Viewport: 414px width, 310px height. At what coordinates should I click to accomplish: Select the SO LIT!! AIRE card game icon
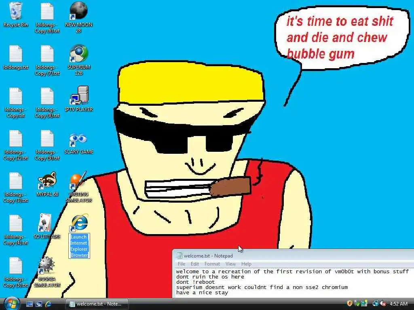[x=47, y=226]
